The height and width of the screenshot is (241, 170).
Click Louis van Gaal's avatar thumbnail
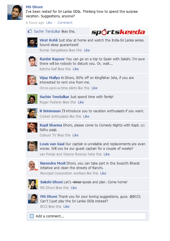pyautogui.click(x=32, y=146)
